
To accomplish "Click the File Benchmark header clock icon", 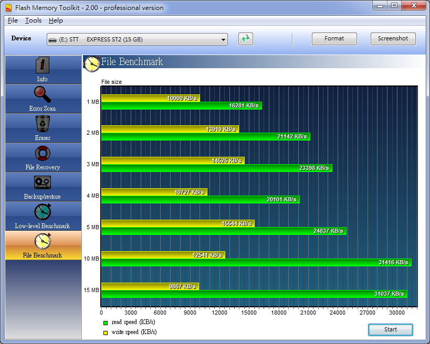I will (92, 64).
